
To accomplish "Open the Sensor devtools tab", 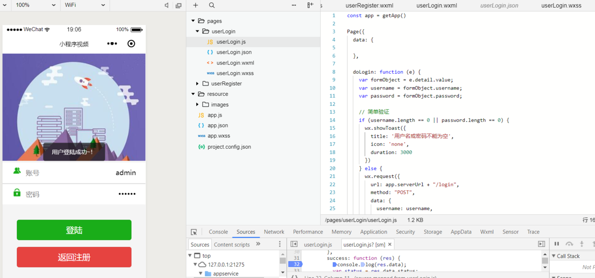I will [x=511, y=232].
